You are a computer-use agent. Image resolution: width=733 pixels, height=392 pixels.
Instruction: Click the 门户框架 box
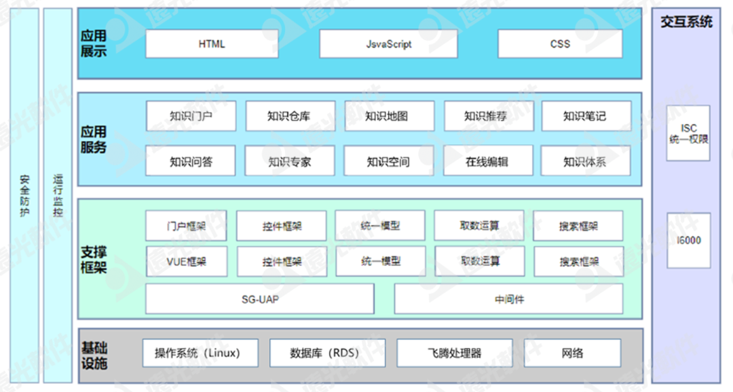pos(187,226)
